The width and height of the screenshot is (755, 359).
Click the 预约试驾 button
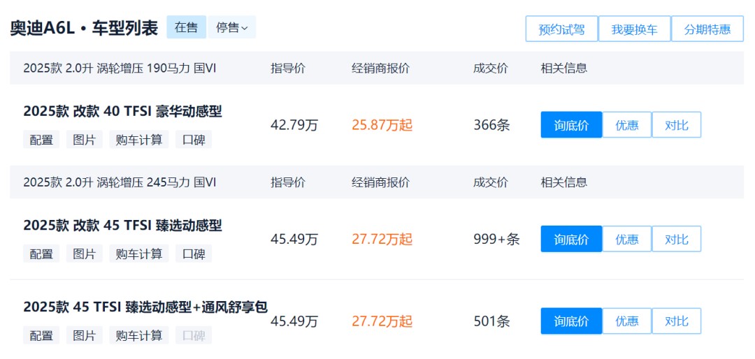(x=561, y=29)
